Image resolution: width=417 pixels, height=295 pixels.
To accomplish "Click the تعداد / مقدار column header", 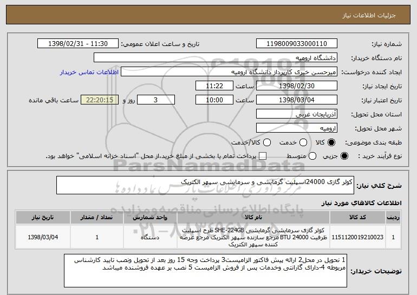I will (97, 218).
